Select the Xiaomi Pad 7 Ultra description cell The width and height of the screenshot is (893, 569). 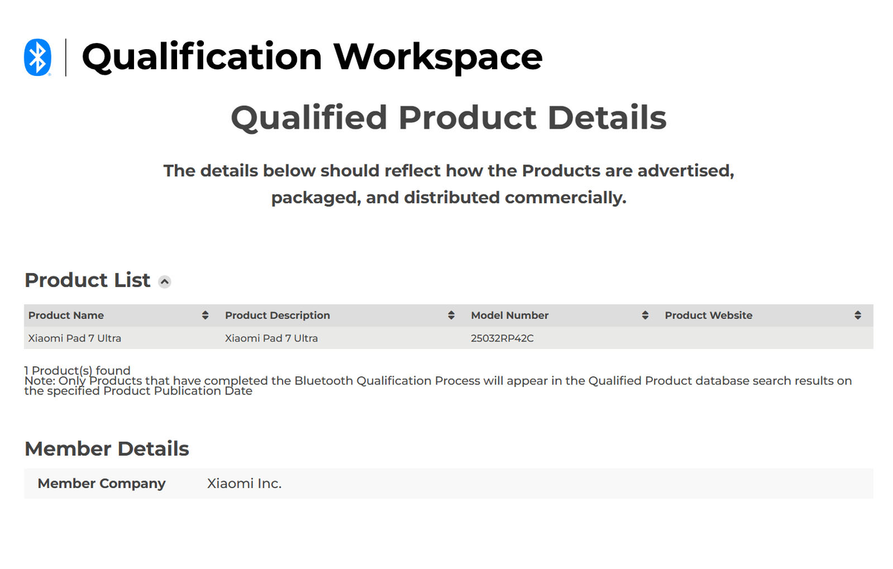point(272,338)
